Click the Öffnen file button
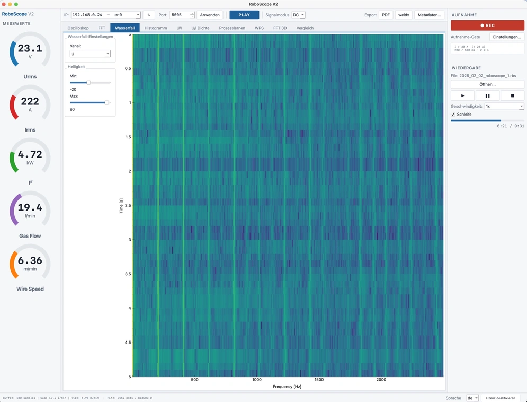This screenshot has height=402, width=527. click(487, 84)
